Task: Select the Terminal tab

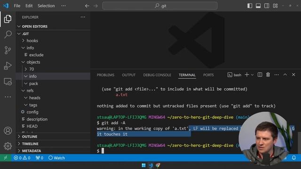Action: 187,75
